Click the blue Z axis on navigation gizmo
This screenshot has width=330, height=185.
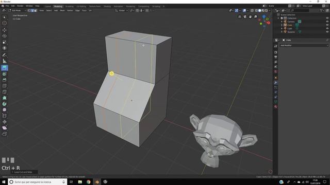(264, 16)
